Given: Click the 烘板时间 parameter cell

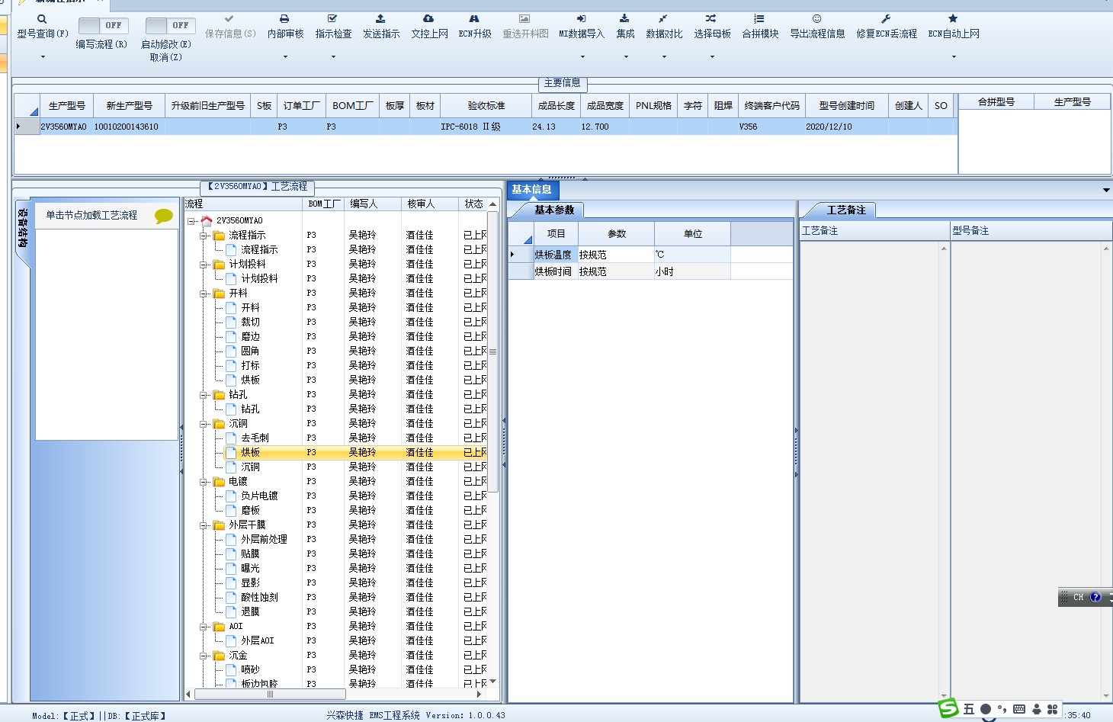Looking at the screenshot, I should click(x=554, y=271).
